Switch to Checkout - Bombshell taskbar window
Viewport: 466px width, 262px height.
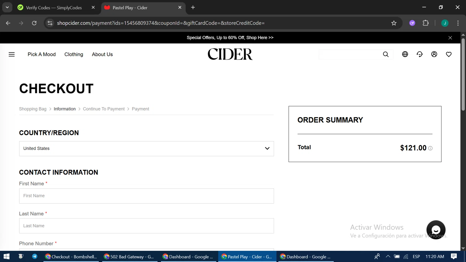[71, 256]
